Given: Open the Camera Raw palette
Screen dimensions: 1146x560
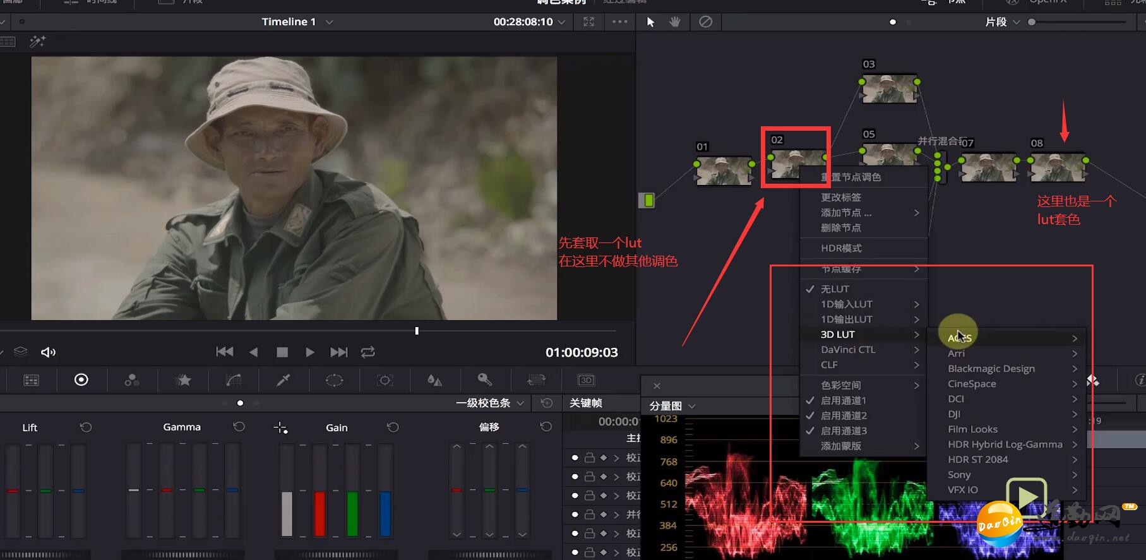Looking at the screenshot, I should [x=31, y=380].
